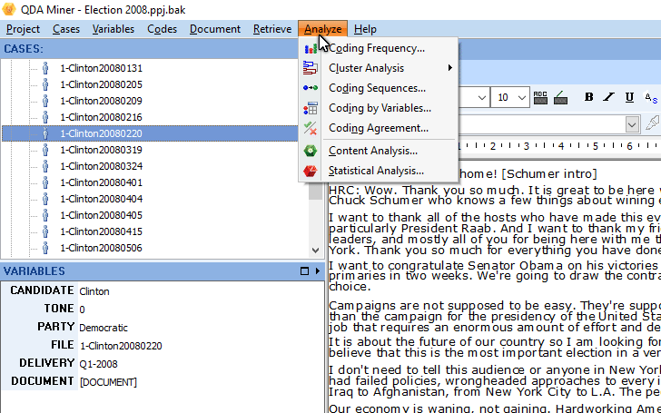Click the ABC text highlight icon
Screen dimensions: 661x413
(540, 97)
